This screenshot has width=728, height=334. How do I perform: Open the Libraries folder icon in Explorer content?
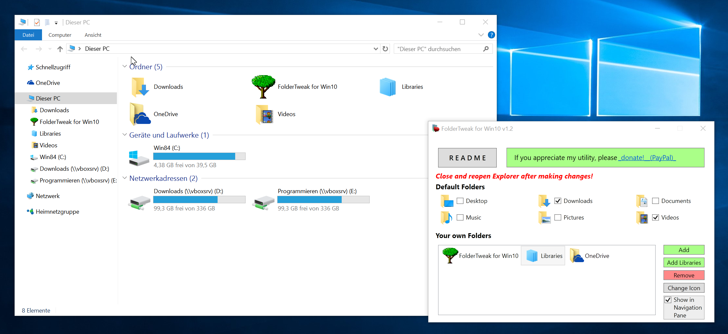coord(388,87)
